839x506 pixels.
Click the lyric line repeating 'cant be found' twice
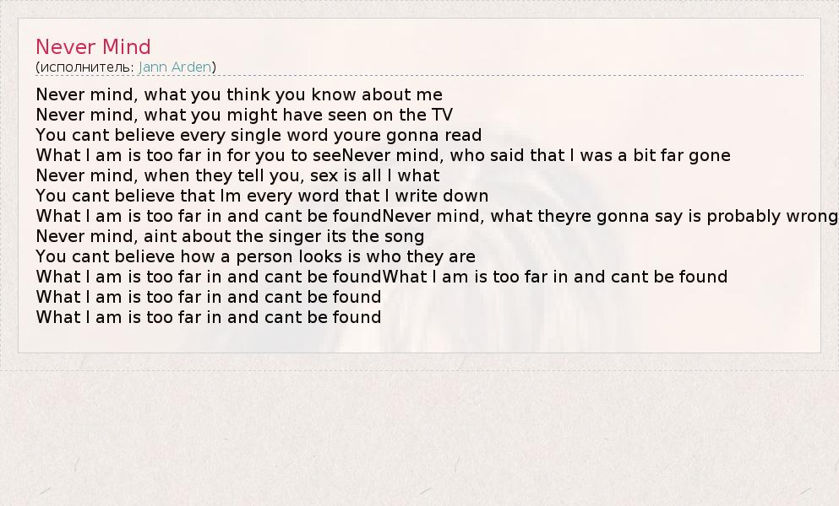pyautogui.click(x=381, y=277)
